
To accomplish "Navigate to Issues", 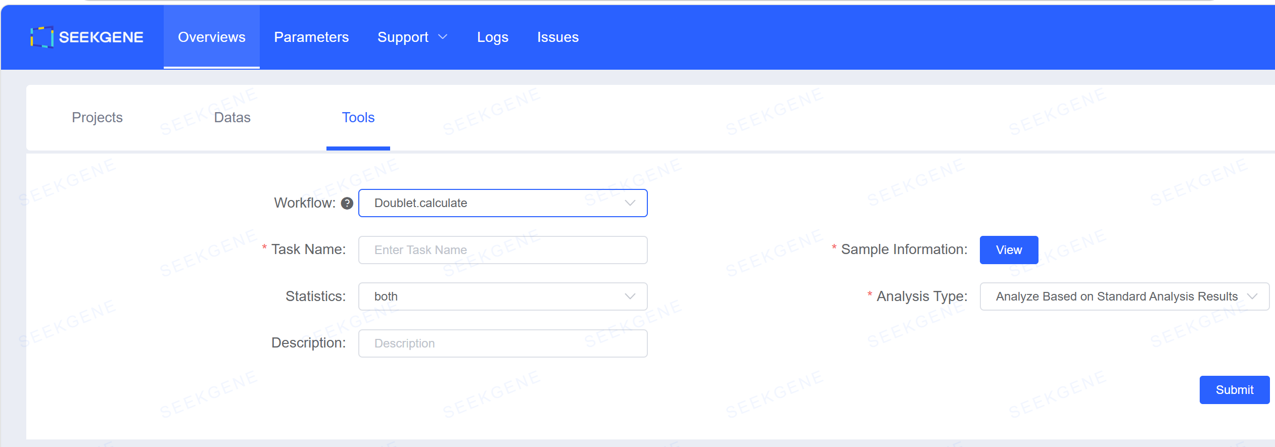I will click(558, 37).
